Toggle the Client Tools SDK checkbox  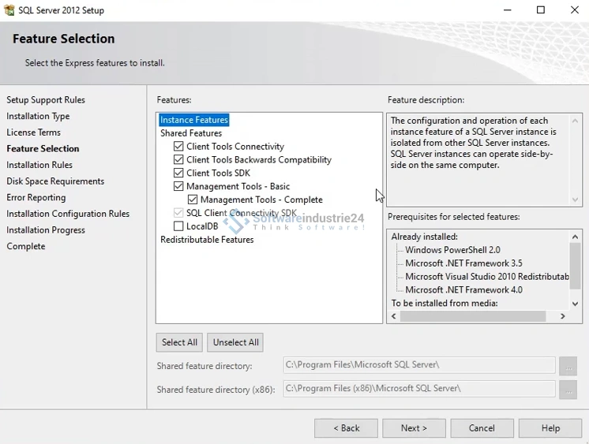178,173
